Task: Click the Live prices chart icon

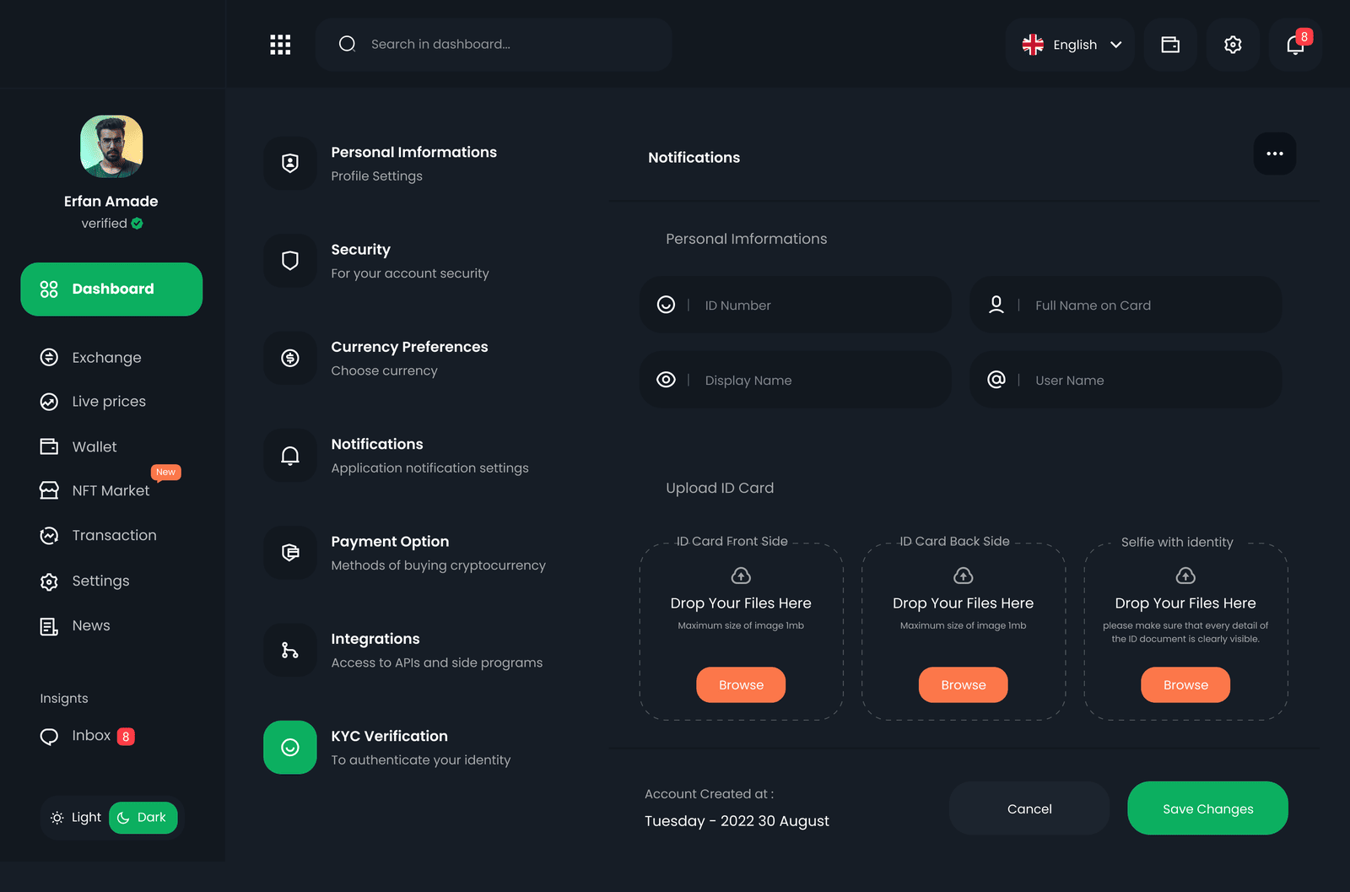Action: tap(49, 402)
